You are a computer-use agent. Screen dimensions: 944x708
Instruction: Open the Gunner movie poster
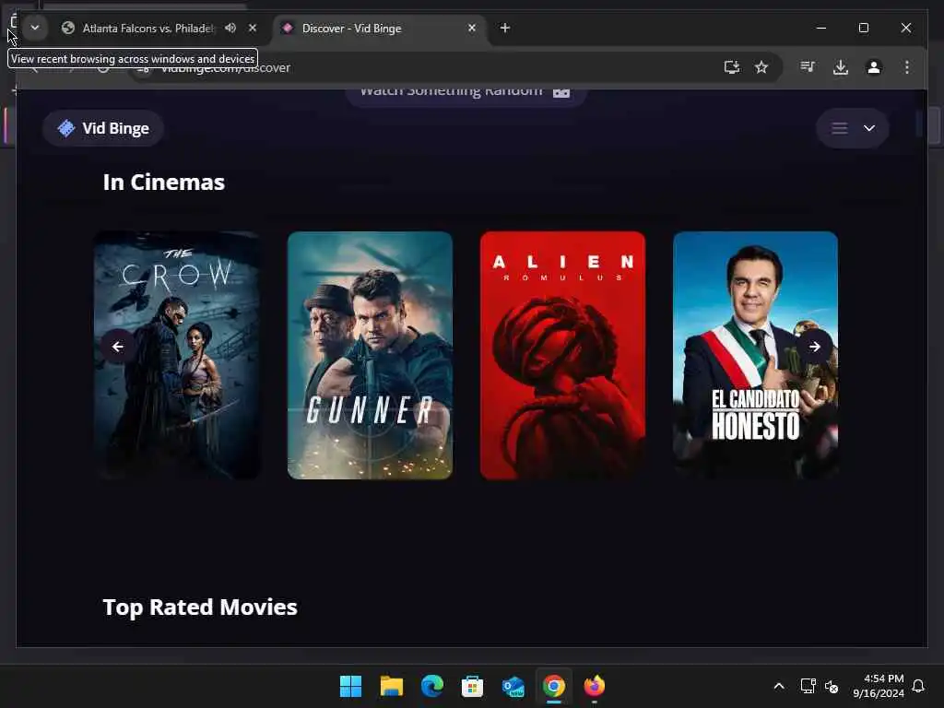click(370, 355)
